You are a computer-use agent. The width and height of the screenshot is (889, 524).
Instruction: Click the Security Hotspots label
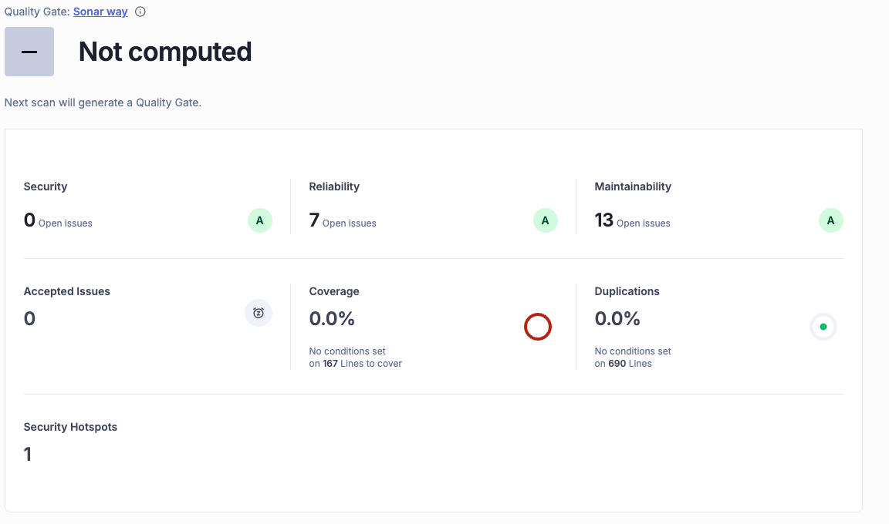(70, 427)
